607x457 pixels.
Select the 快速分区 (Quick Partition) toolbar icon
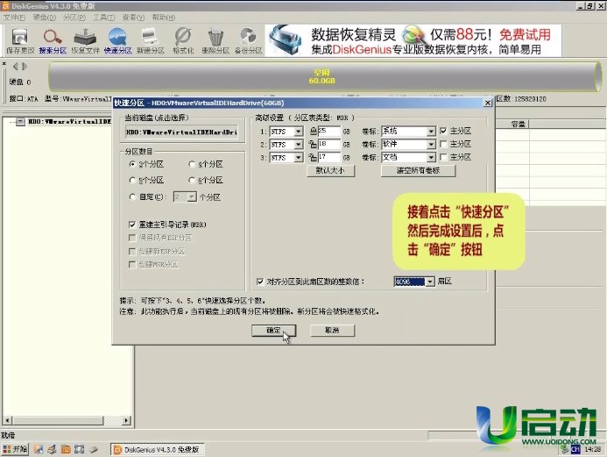[x=117, y=40]
